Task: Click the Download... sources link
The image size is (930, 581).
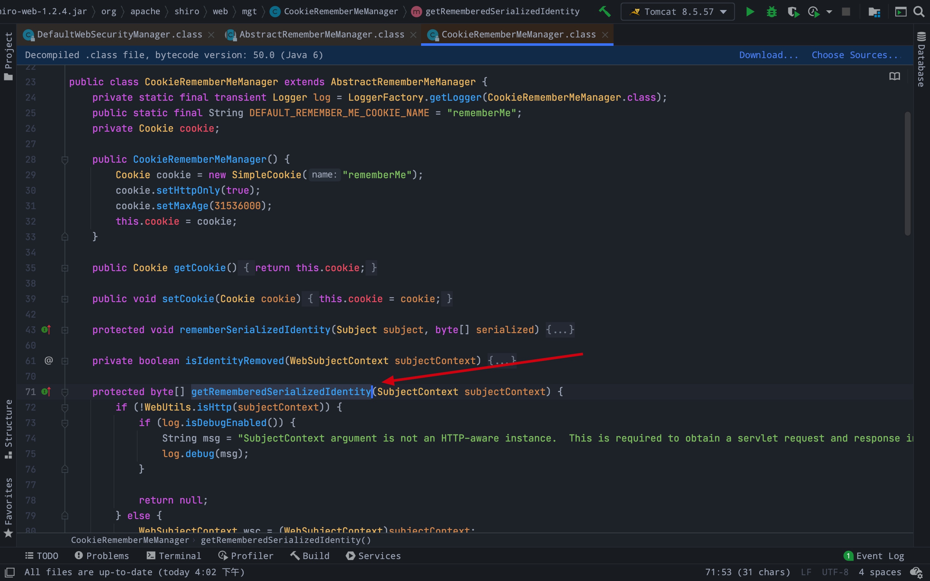Action: pos(769,55)
